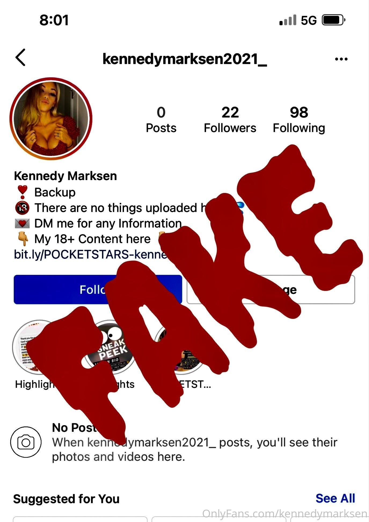
Task: View the 0 Posts count
Action: [x=161, y=119]
